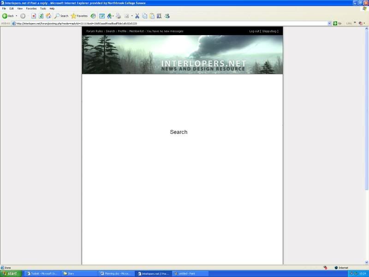Click the Forum Rules link
The width and height of the screenshot is (369, 277).
(95, 31)
